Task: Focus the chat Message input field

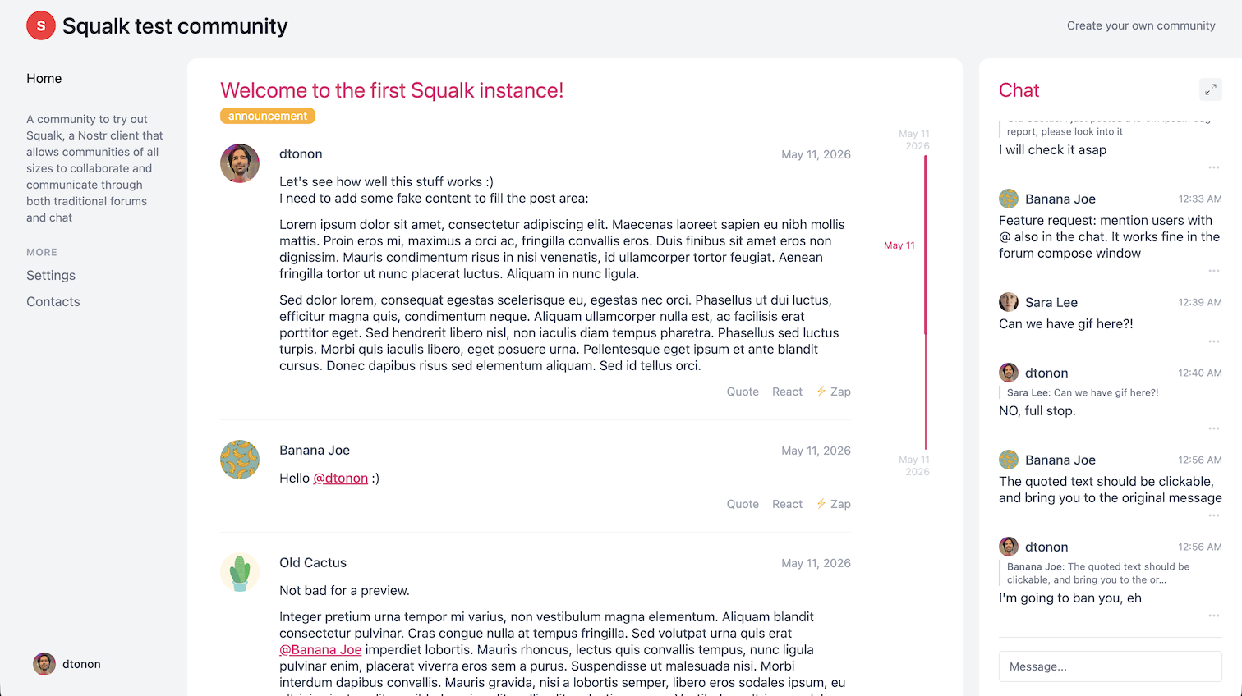Action: click(1111, 666)
